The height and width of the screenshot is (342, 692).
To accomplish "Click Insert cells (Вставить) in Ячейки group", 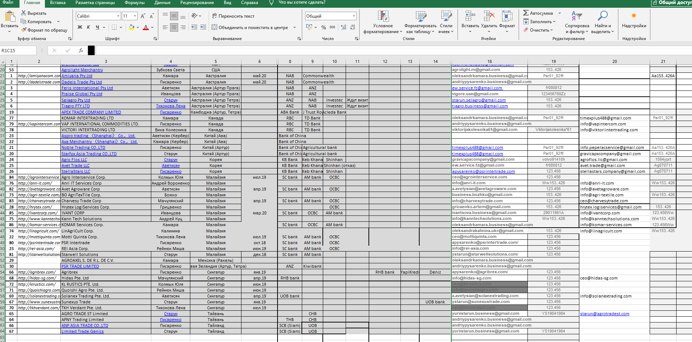I will (470, 21).
